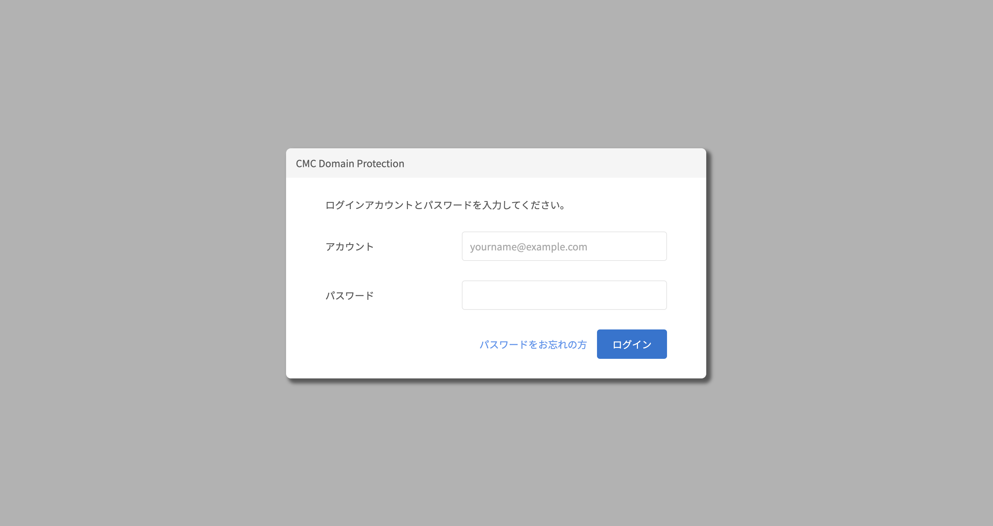This screenshot has height=526, width=993.
Task: Click the word Protection in header
Action: click(x=380, y=164)
